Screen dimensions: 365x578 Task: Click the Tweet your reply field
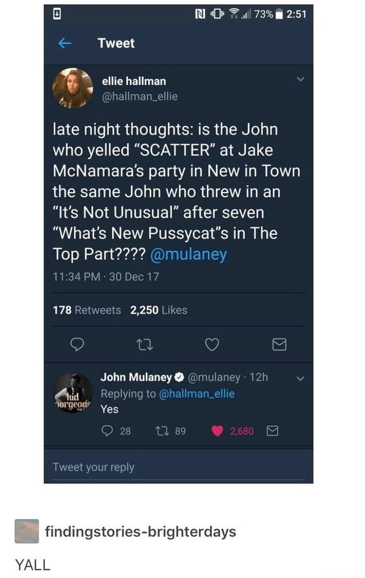click(x=179, y=467)
